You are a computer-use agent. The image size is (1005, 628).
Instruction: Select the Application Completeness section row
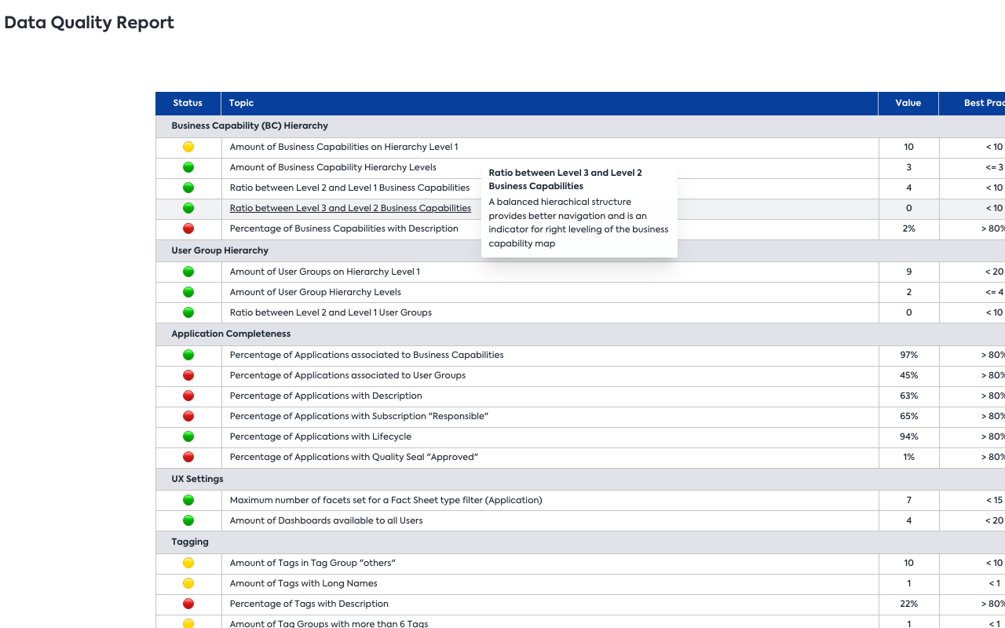click(580, 334)
